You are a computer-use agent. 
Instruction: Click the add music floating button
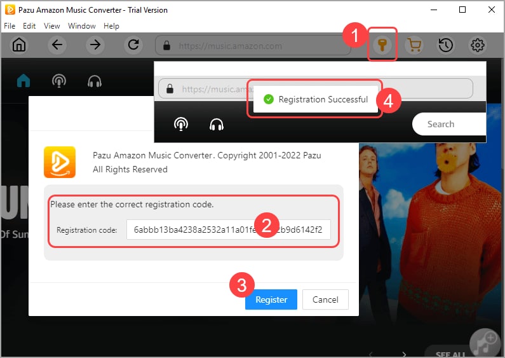click(486, 343)
